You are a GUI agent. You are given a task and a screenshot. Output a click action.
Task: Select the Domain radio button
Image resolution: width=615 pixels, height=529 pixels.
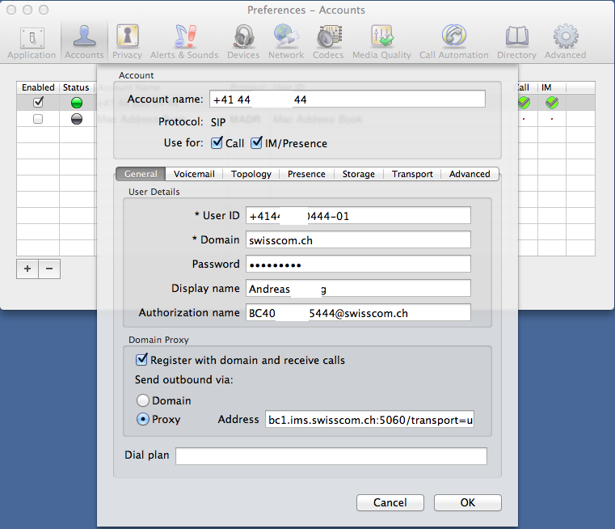[143, 400]
